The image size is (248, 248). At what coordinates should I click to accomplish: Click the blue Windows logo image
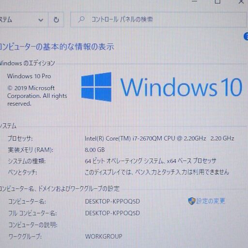pyautogui.click(x=96, y=87)
